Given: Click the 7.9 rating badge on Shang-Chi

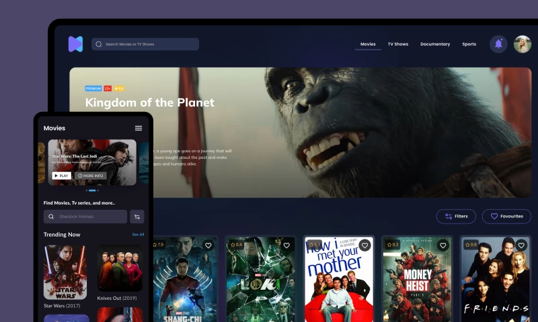Looking at the screenshot, I should coord(159,245).
